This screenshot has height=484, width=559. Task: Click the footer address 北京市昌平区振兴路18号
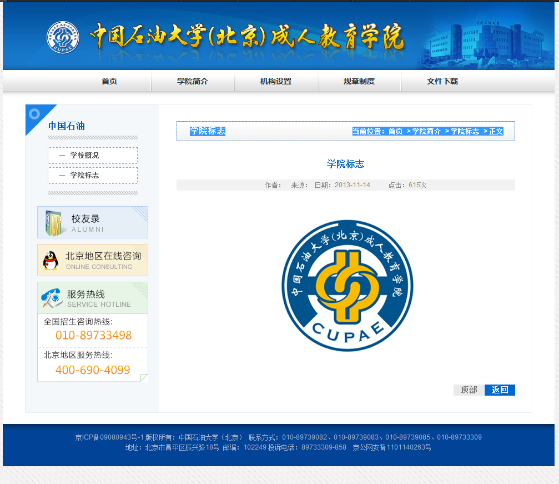pos(182,447)
